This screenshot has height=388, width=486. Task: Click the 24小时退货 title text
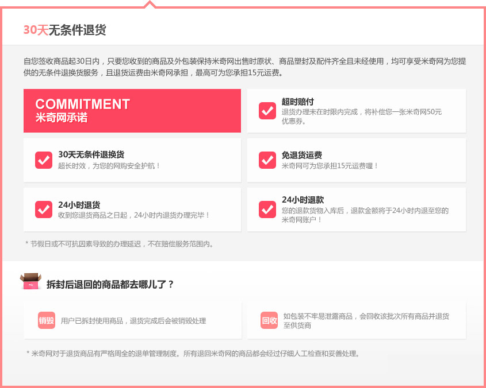(x=79, y=205)
